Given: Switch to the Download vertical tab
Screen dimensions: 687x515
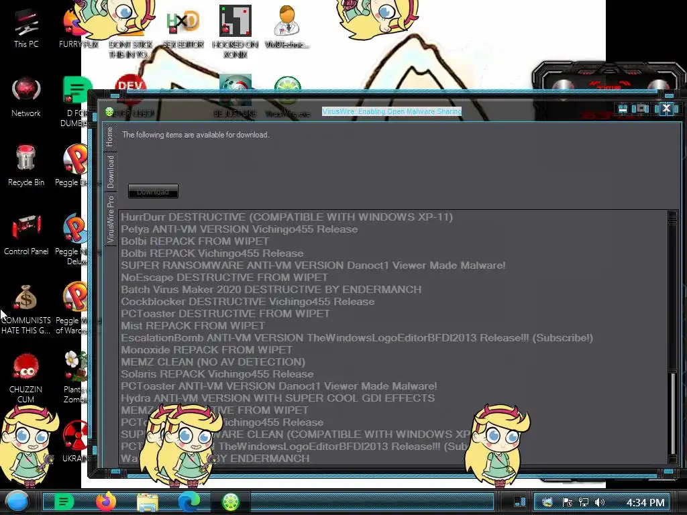Looking at the screenshot, I should [x=110, y=171].
